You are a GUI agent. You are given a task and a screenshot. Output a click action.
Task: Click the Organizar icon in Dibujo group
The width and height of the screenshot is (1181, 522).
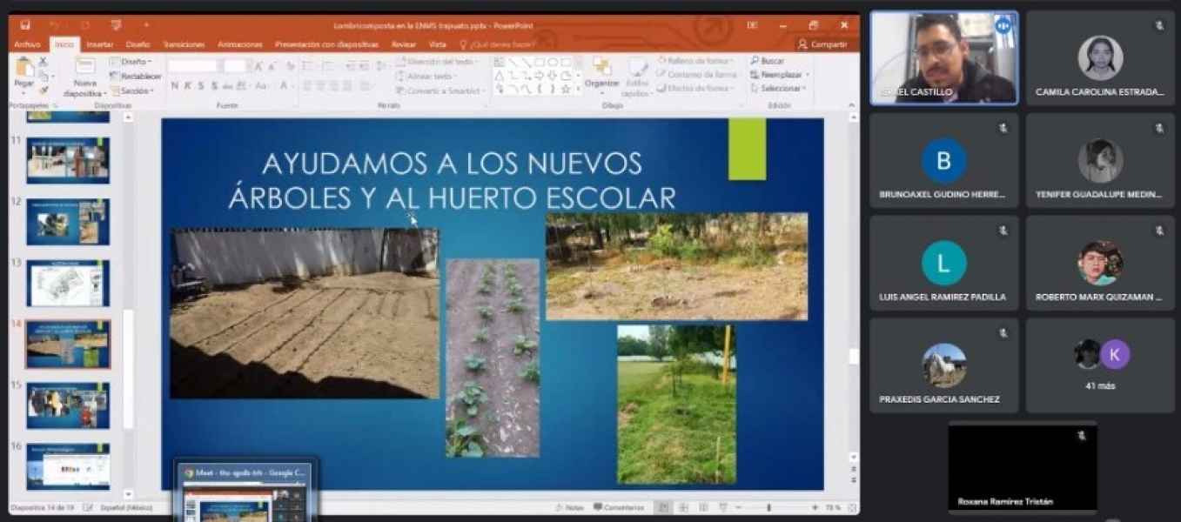[601, 71]
